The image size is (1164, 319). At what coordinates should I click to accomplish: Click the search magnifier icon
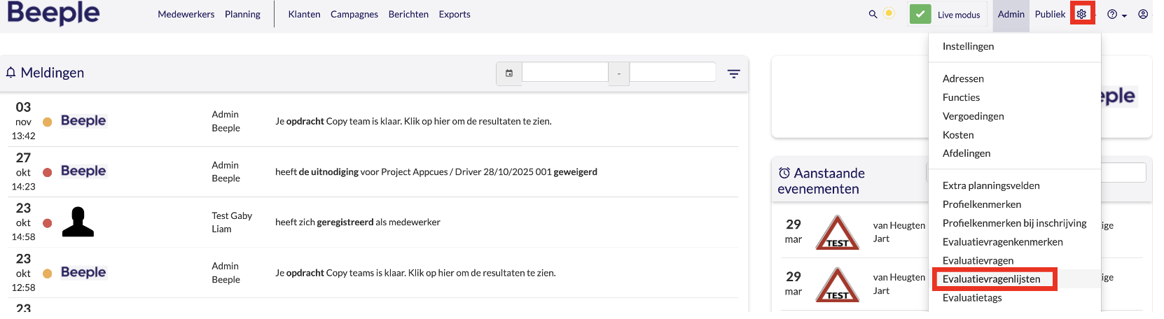pos(873,14)
